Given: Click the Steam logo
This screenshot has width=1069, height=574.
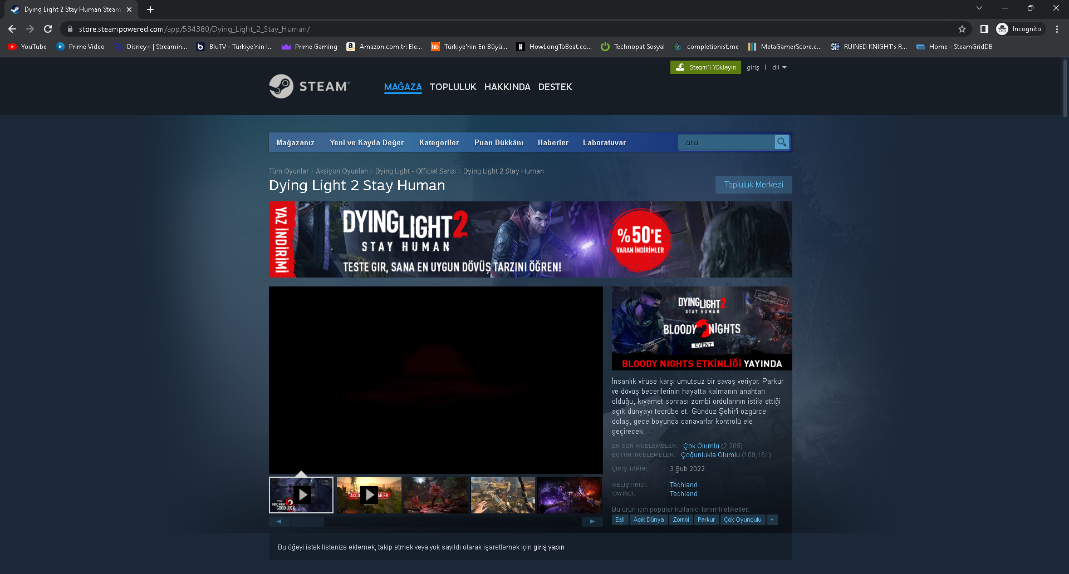Looking at the screenshot, I should [x=309, y=86].
